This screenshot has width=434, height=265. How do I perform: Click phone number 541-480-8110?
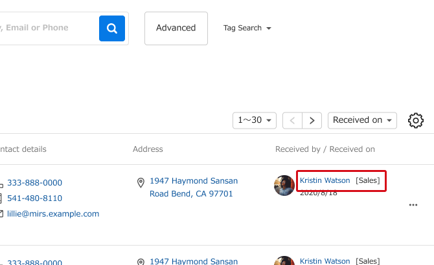[x=34, y=198]
